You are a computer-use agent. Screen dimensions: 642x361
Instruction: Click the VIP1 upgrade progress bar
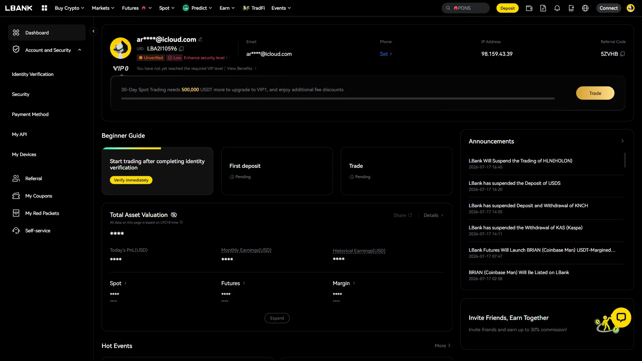[338, 99]
